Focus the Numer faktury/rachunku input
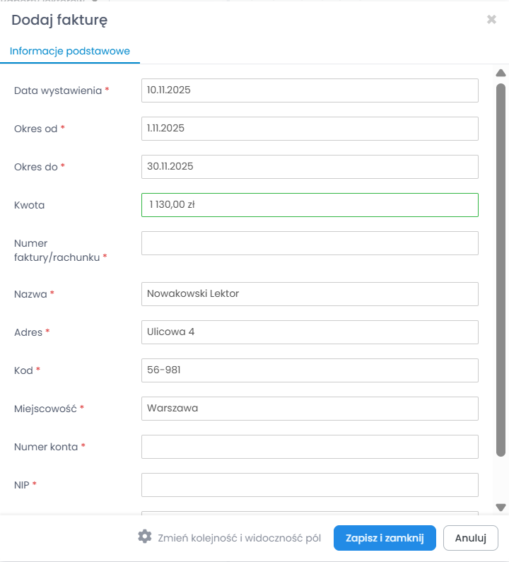This screenshot has height=562, width=509. [x=310, y=243]
